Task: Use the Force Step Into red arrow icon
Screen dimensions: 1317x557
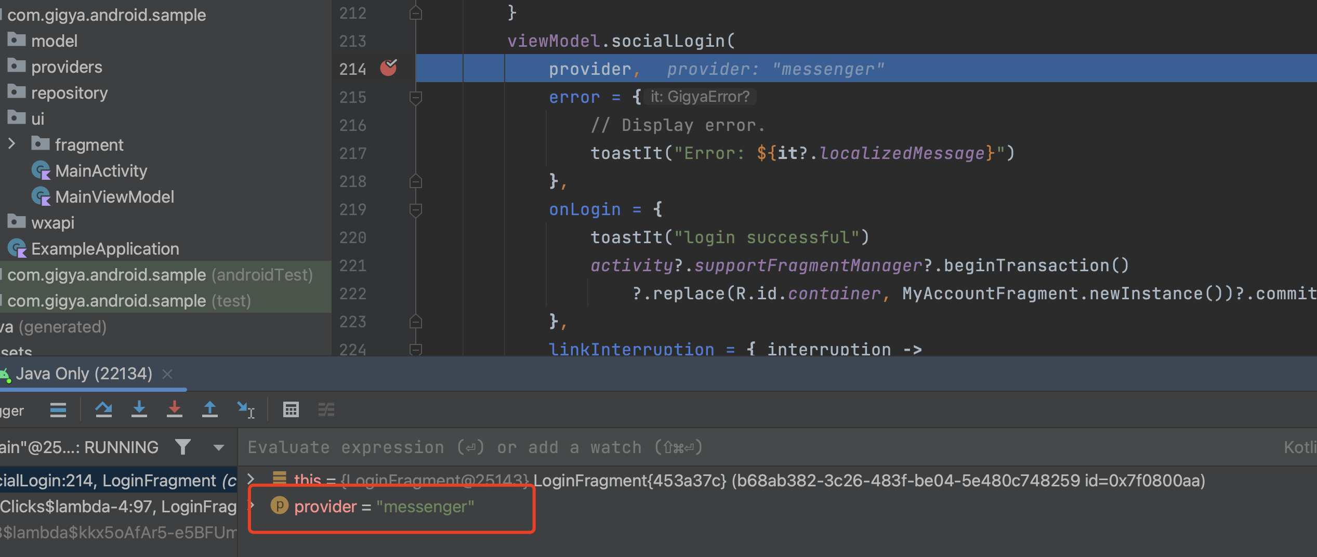Action: (x=175, y=409)
